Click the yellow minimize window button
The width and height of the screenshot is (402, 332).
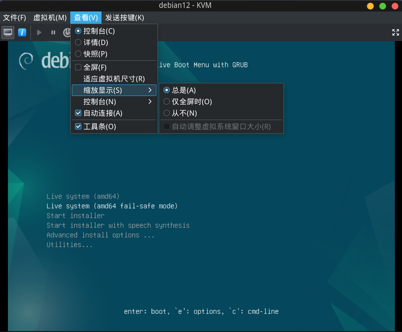tap(370, 6)
